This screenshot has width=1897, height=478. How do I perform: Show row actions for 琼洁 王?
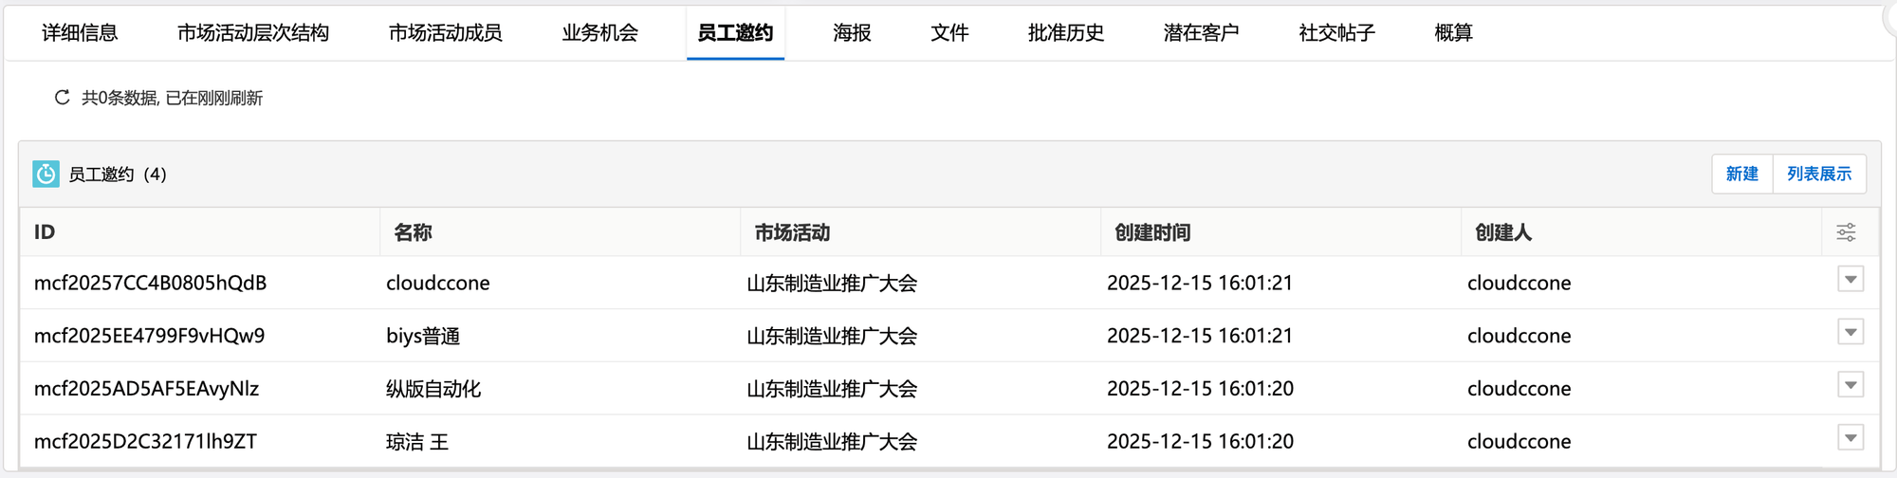tap(1850, 438)
